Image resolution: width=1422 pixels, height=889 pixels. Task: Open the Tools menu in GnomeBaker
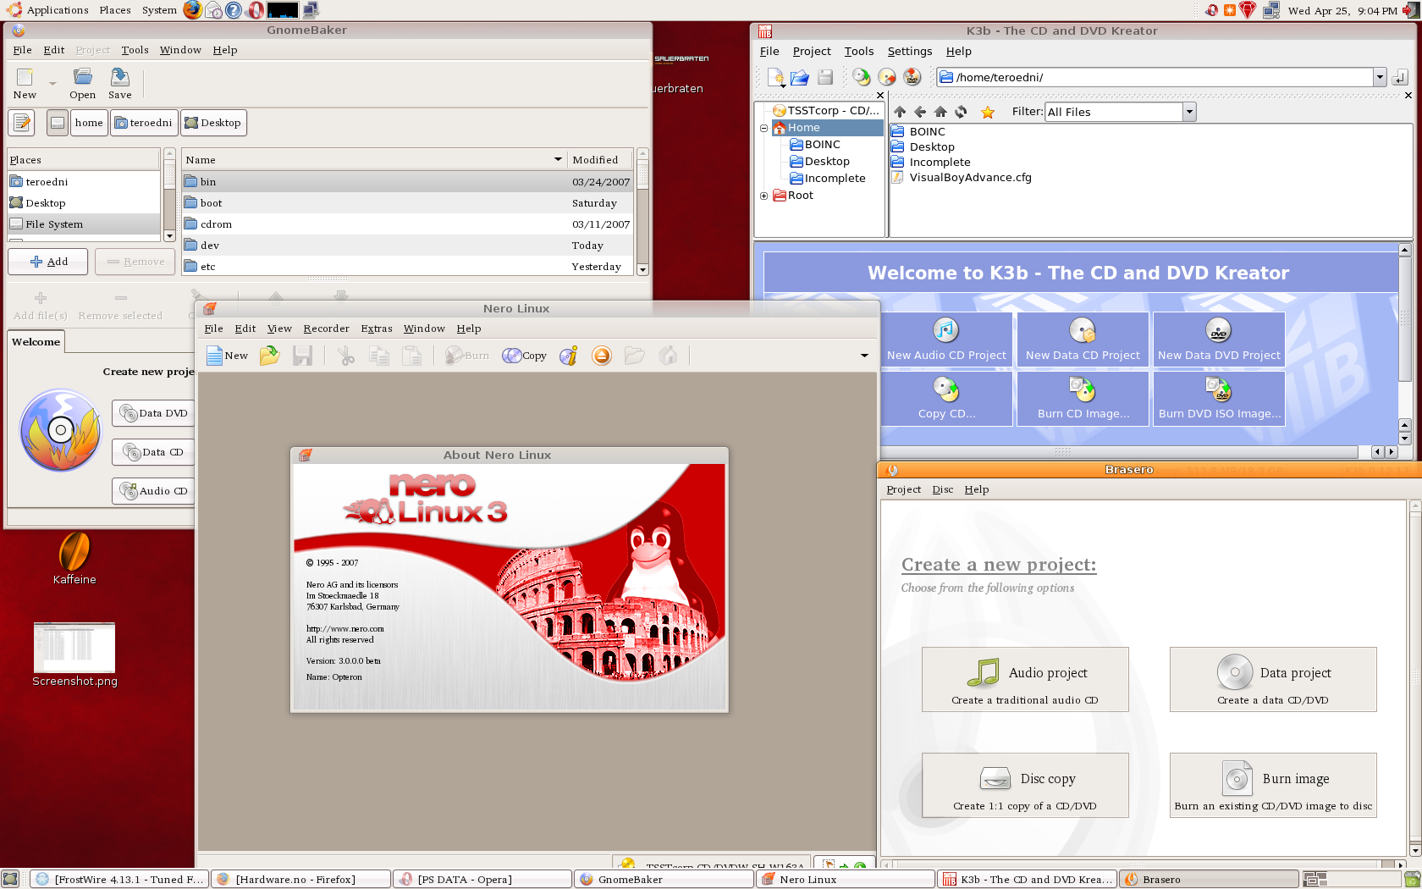135,50
